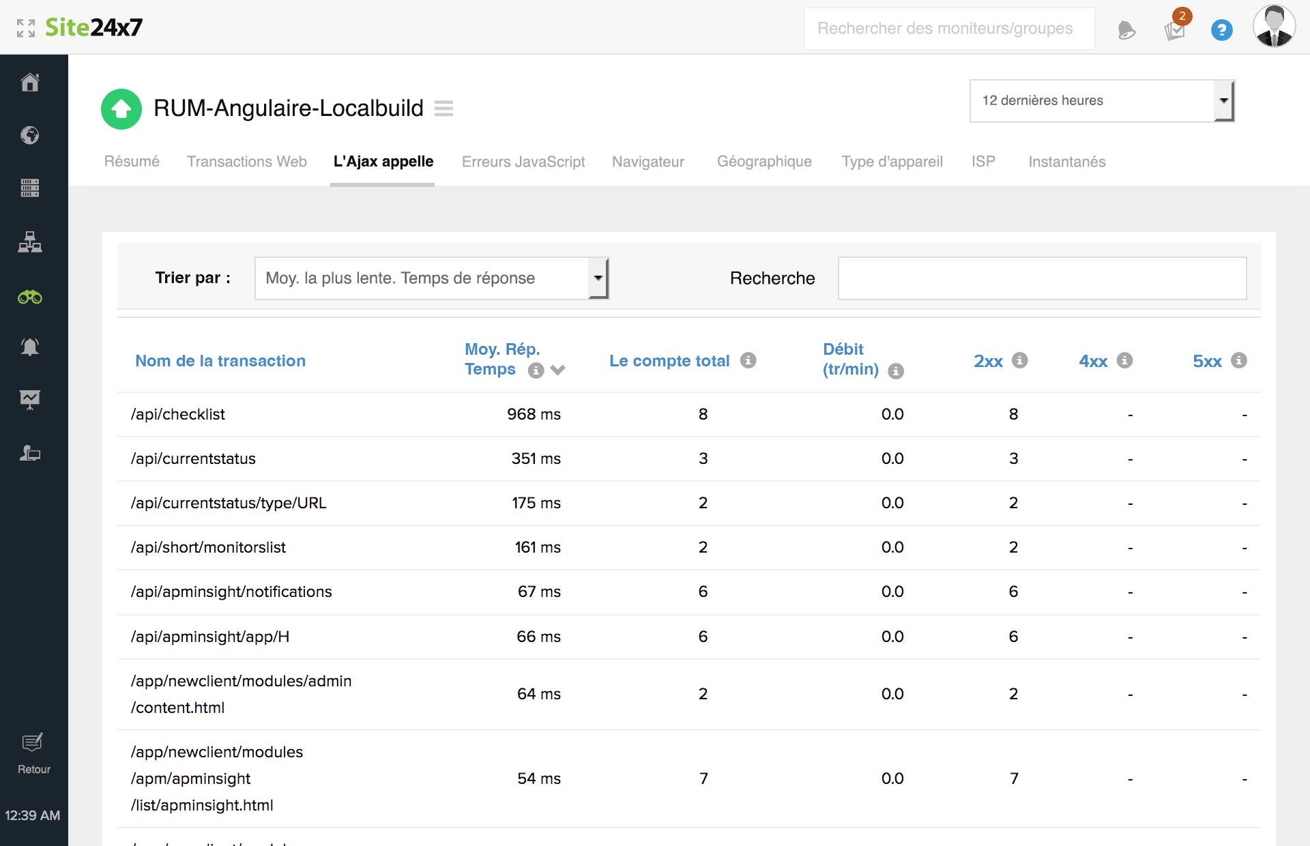Select the binoculars RUM icon
Image resolution: width=1310 pixels, height=846 pixels.
click(30, 297)
